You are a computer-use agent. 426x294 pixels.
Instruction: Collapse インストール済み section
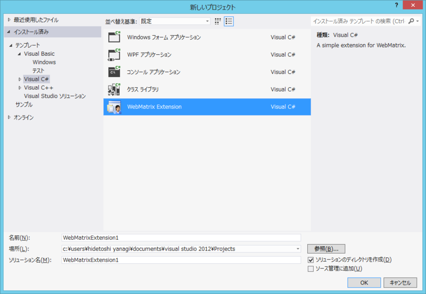9,32
